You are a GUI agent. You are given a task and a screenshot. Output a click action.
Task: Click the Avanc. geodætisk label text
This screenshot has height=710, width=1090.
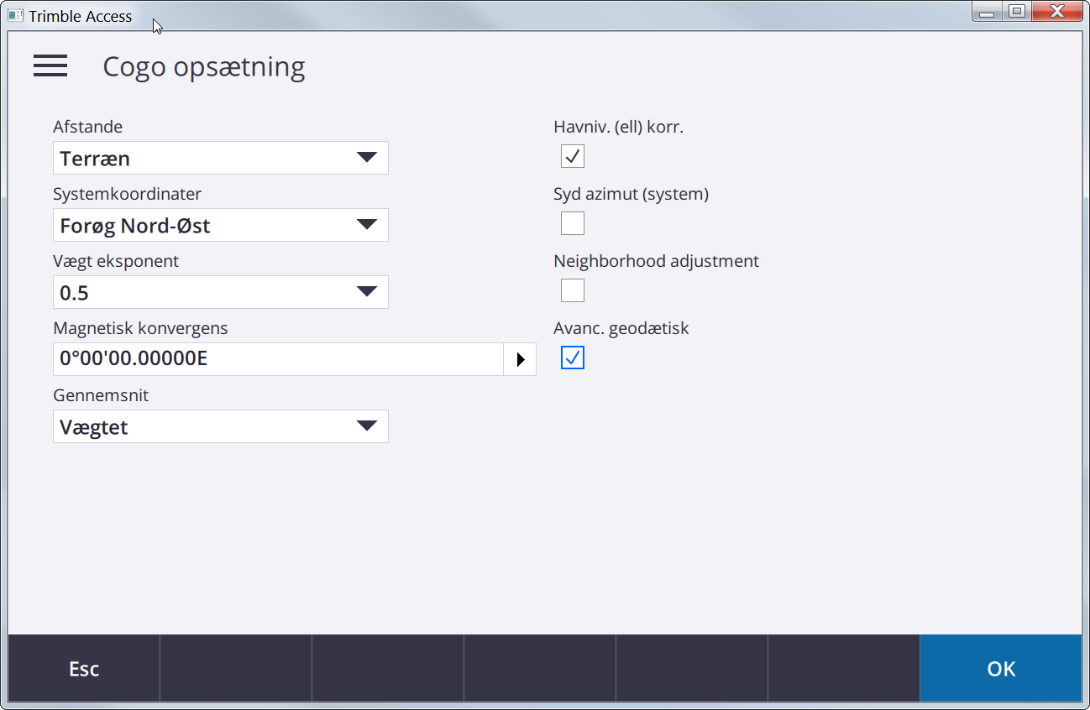pyautogui.click(x=621, y=328)
